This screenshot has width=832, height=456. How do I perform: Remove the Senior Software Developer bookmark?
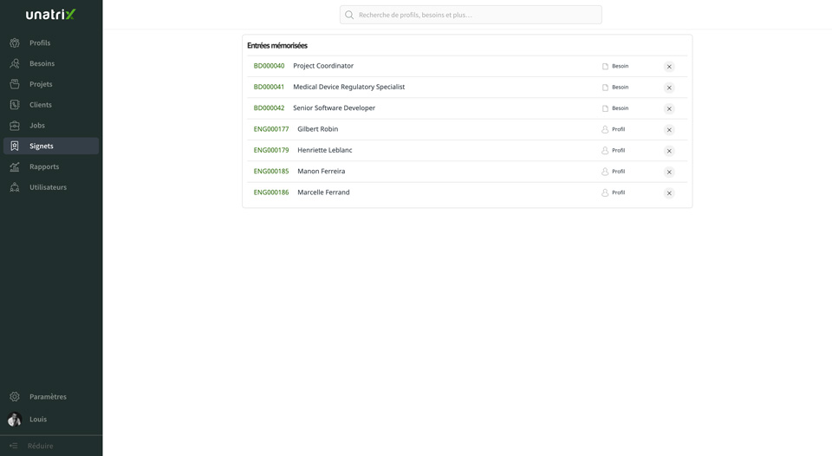point(669,109)
